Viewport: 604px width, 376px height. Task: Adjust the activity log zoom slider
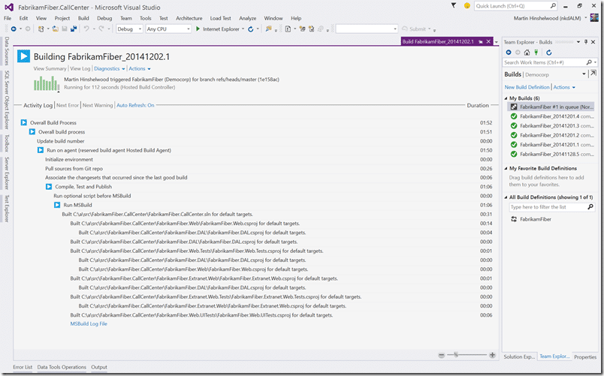point(457,355)
